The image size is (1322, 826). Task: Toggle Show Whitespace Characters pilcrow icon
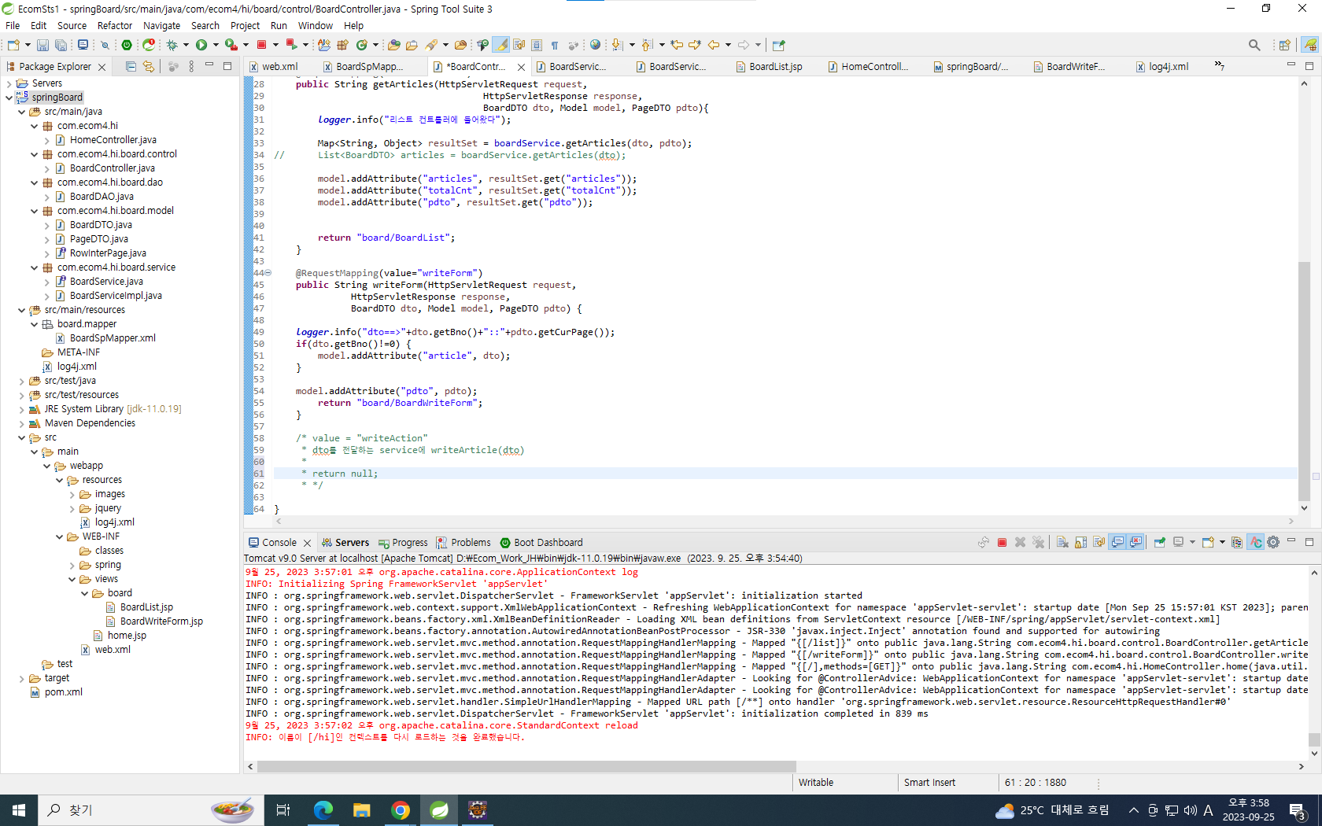point(554,45)
